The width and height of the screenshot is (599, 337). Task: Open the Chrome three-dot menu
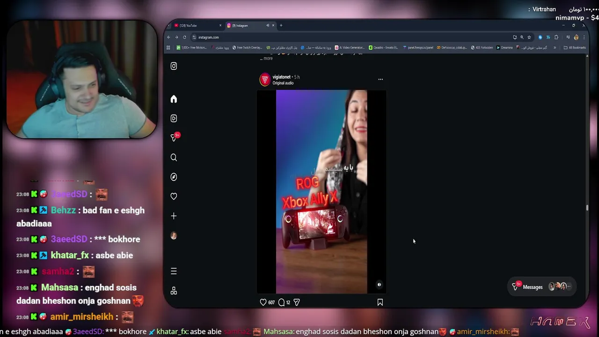click(x=584, y=37)
